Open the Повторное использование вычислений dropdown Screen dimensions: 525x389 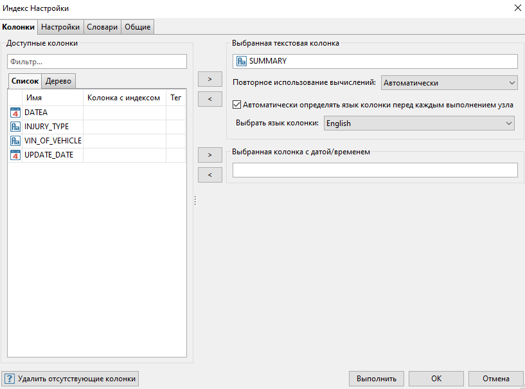point(449,83)
